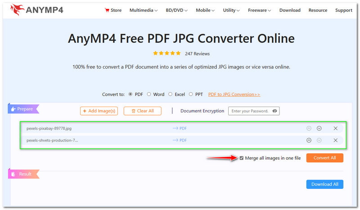
Task: Expand the Freeware menu
Action: coord(260,10)
